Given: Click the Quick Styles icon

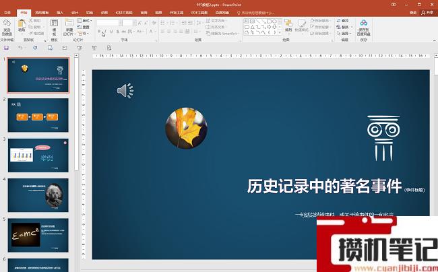Looking at the screenshot, I should click(x=301, y=23).
